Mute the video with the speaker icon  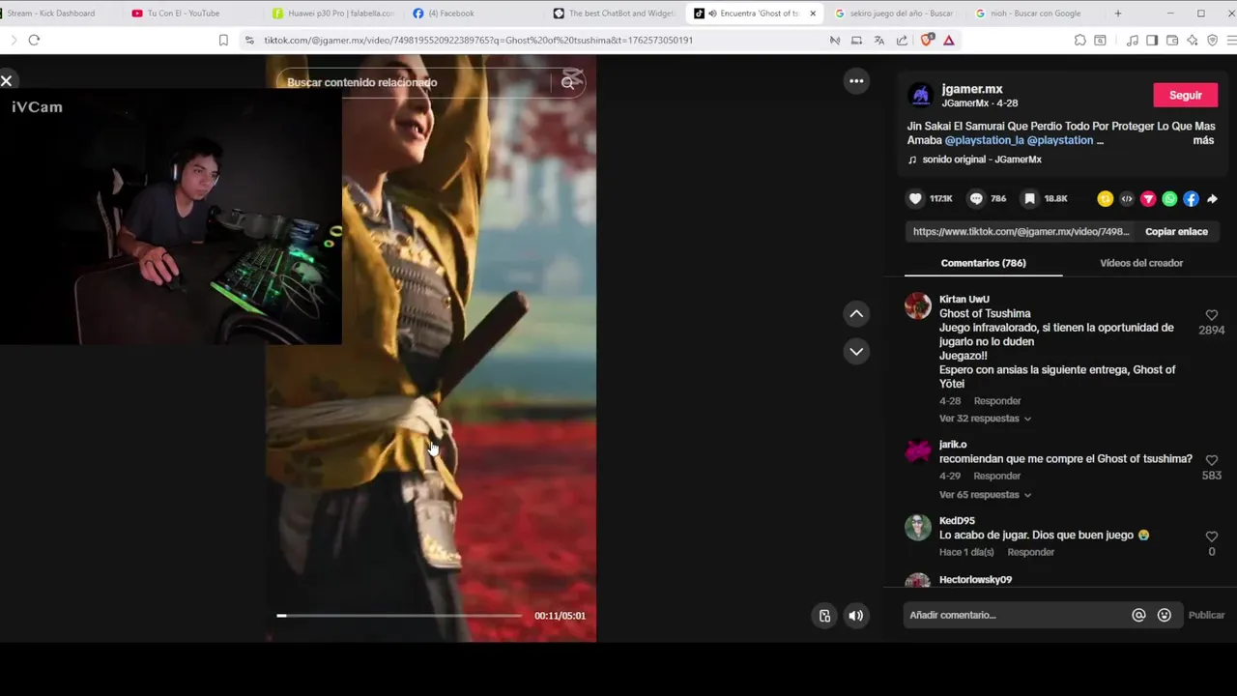856,616
